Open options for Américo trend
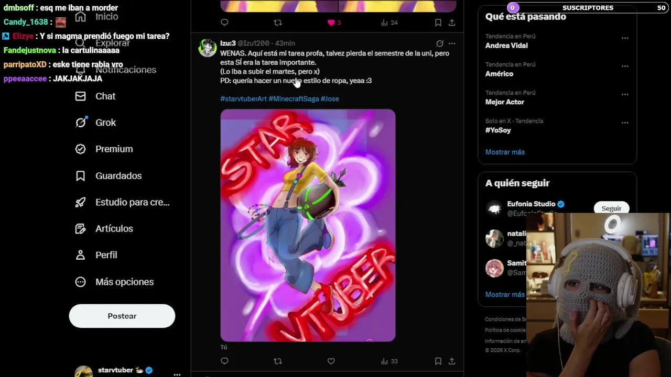This screenshot has height=377, width=671. 625,66
